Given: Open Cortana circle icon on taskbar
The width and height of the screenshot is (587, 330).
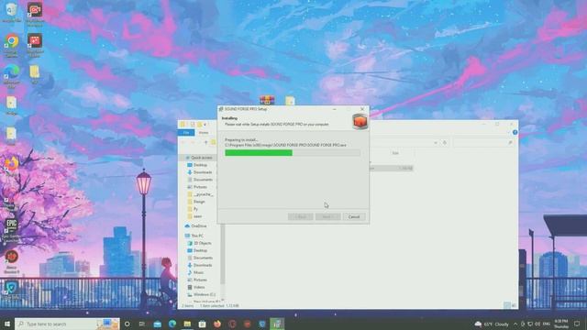Looking at the screenshot, I should tap(127, 324).
